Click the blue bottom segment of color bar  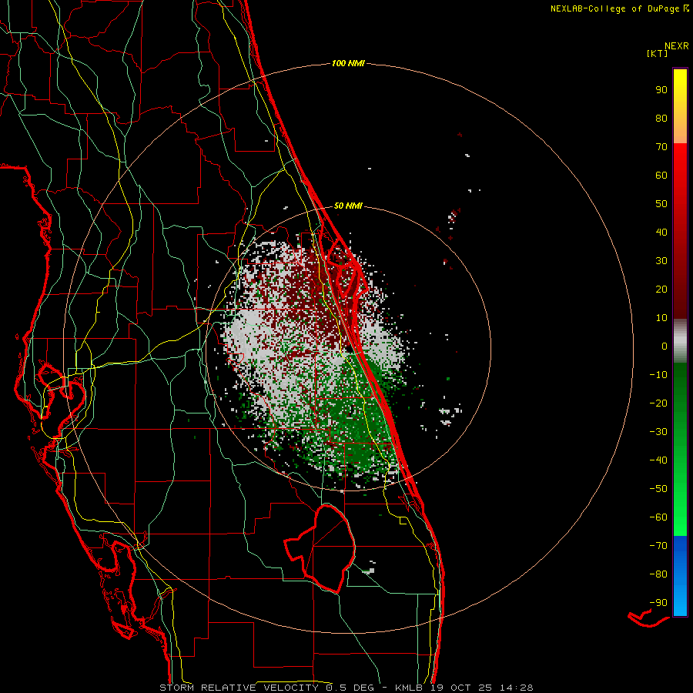tap(680, 576)
